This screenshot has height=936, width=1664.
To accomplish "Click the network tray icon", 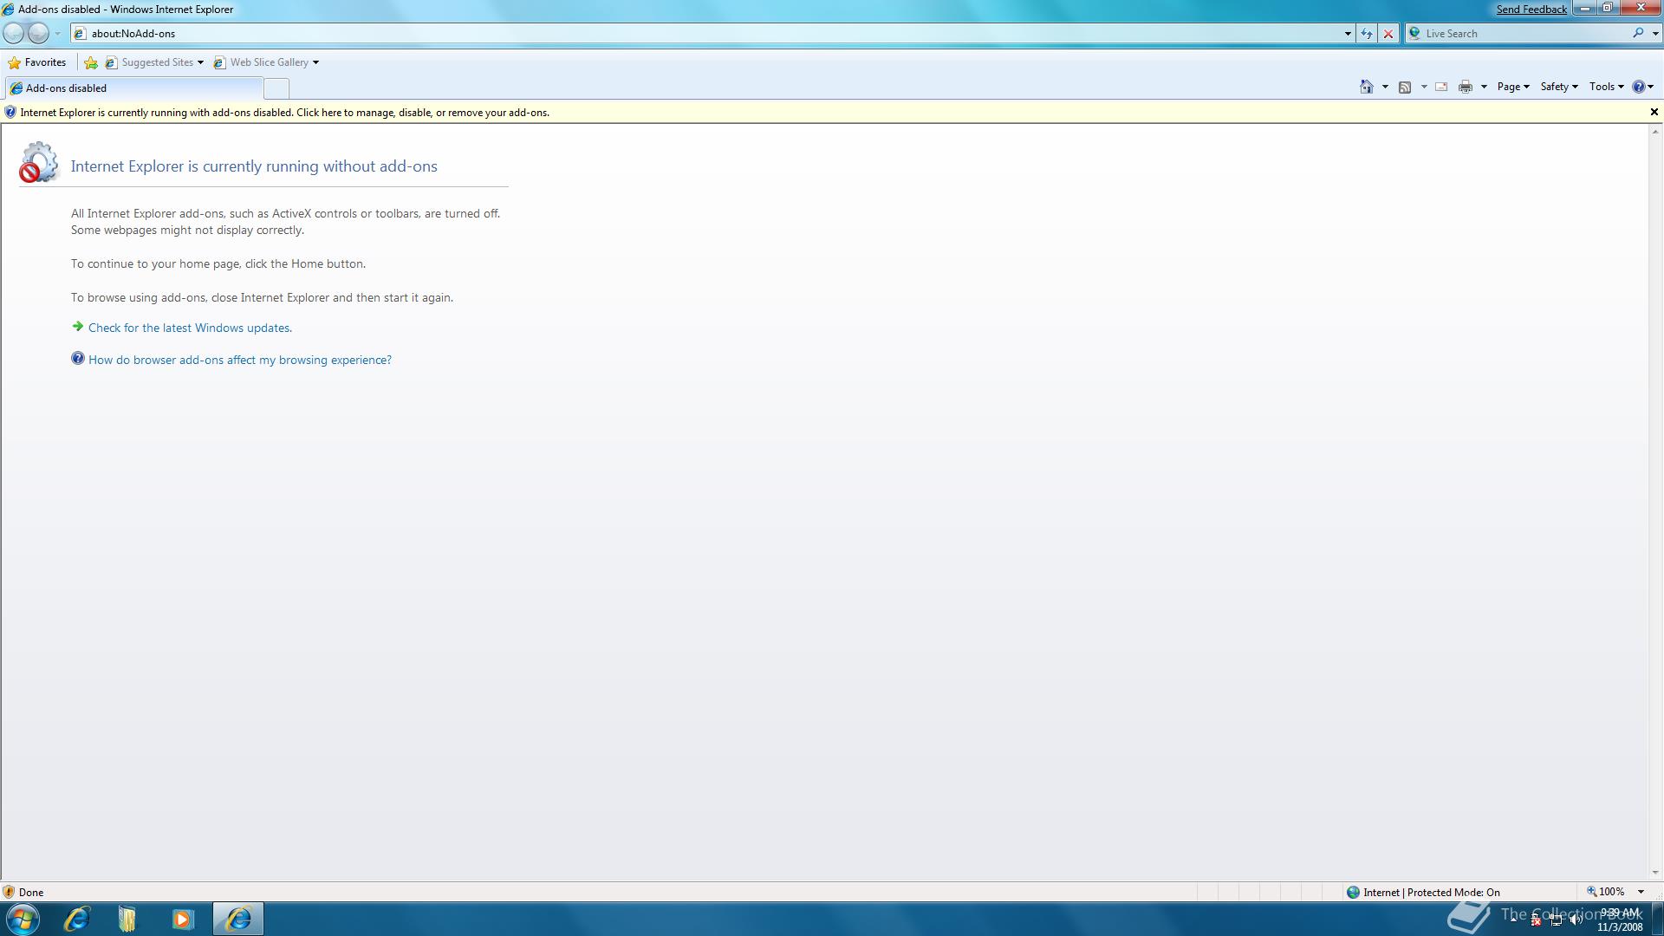I will click(x=1556, y=920).
